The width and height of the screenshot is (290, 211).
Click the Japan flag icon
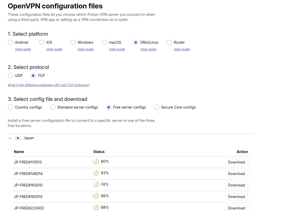coord(18,138)
